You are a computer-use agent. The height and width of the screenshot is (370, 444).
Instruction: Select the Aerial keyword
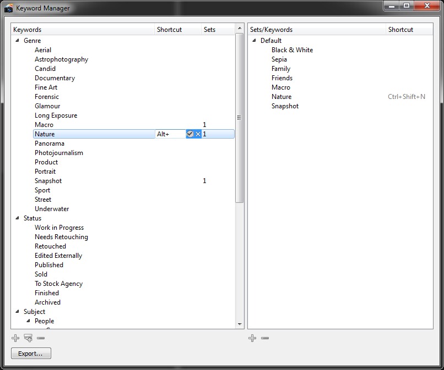click(43, 50)
